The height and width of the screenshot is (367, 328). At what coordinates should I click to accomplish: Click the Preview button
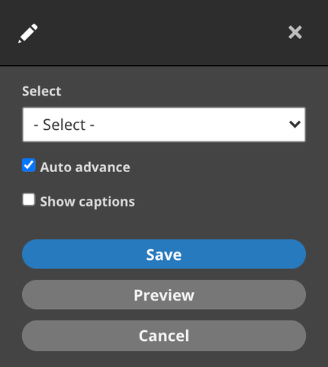tap(164, 295)
